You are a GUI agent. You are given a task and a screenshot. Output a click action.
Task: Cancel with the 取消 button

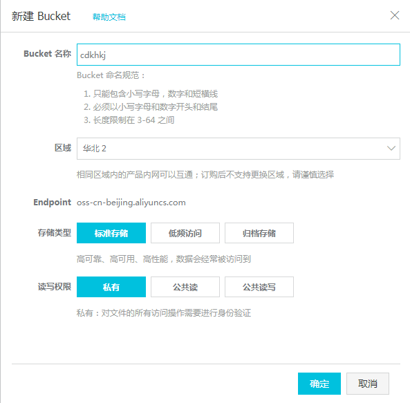(x=368, y=384)
